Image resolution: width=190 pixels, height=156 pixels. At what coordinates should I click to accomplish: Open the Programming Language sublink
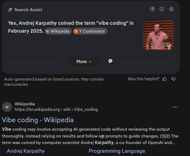point(117,151)
